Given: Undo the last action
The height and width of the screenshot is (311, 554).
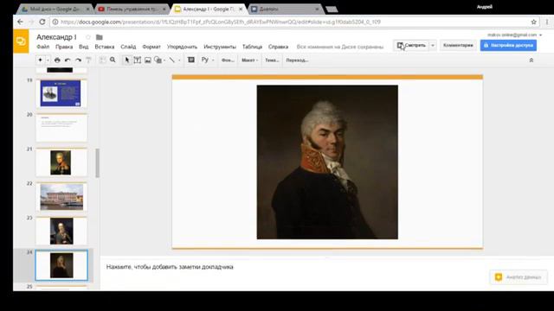Looking at the screenshot, I should coord(68,60).
